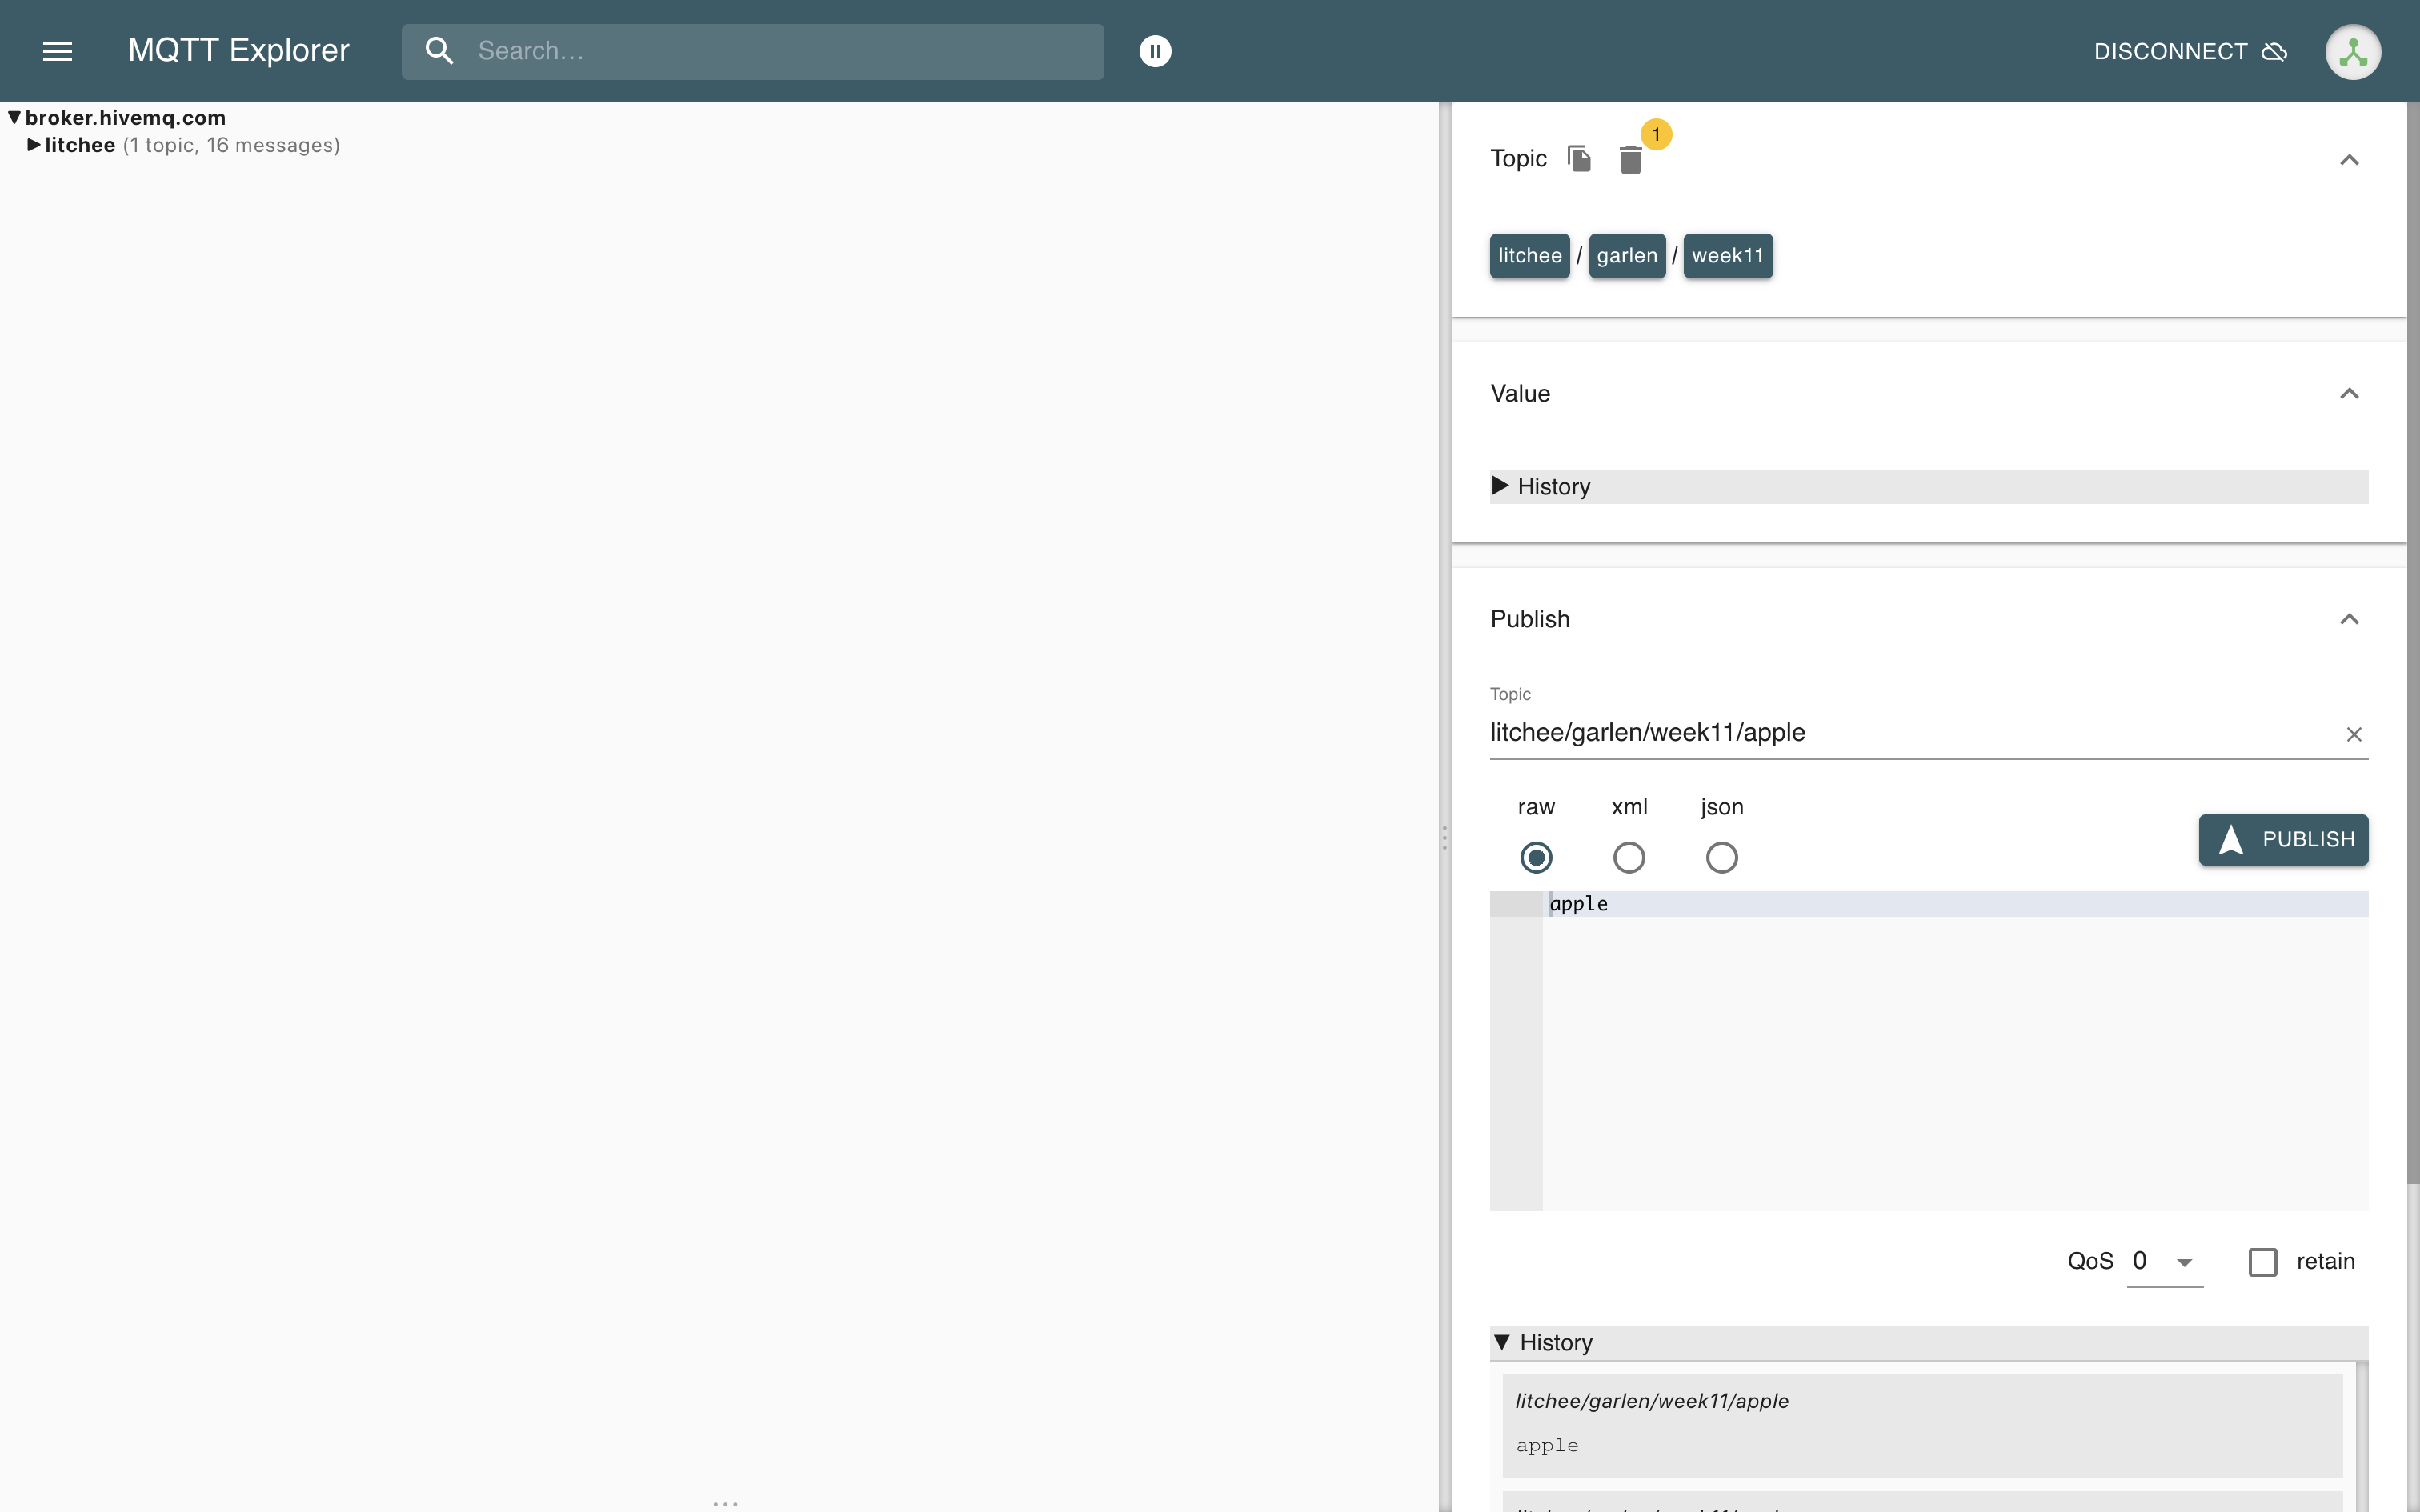Collapse the Value section chevron
2420x1512 pixels.
[x=2349, y=394]
